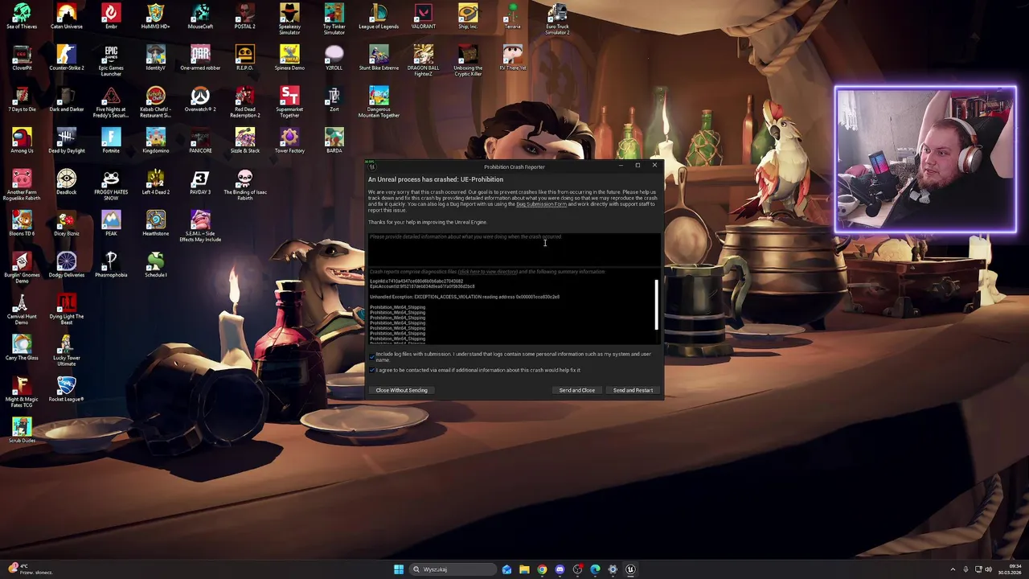
Task: Select HoMM3 HD+ shortcut
Action: pyautogui.click(x=156, y=16)
